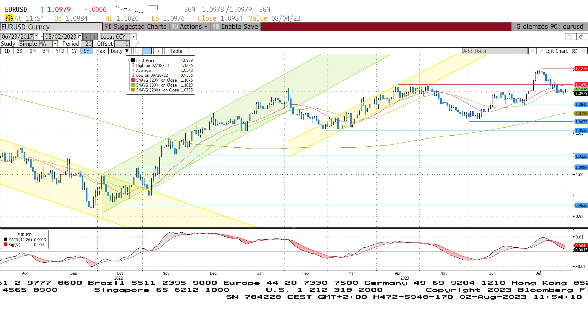Undo the last chart change

tap(571, 37)
